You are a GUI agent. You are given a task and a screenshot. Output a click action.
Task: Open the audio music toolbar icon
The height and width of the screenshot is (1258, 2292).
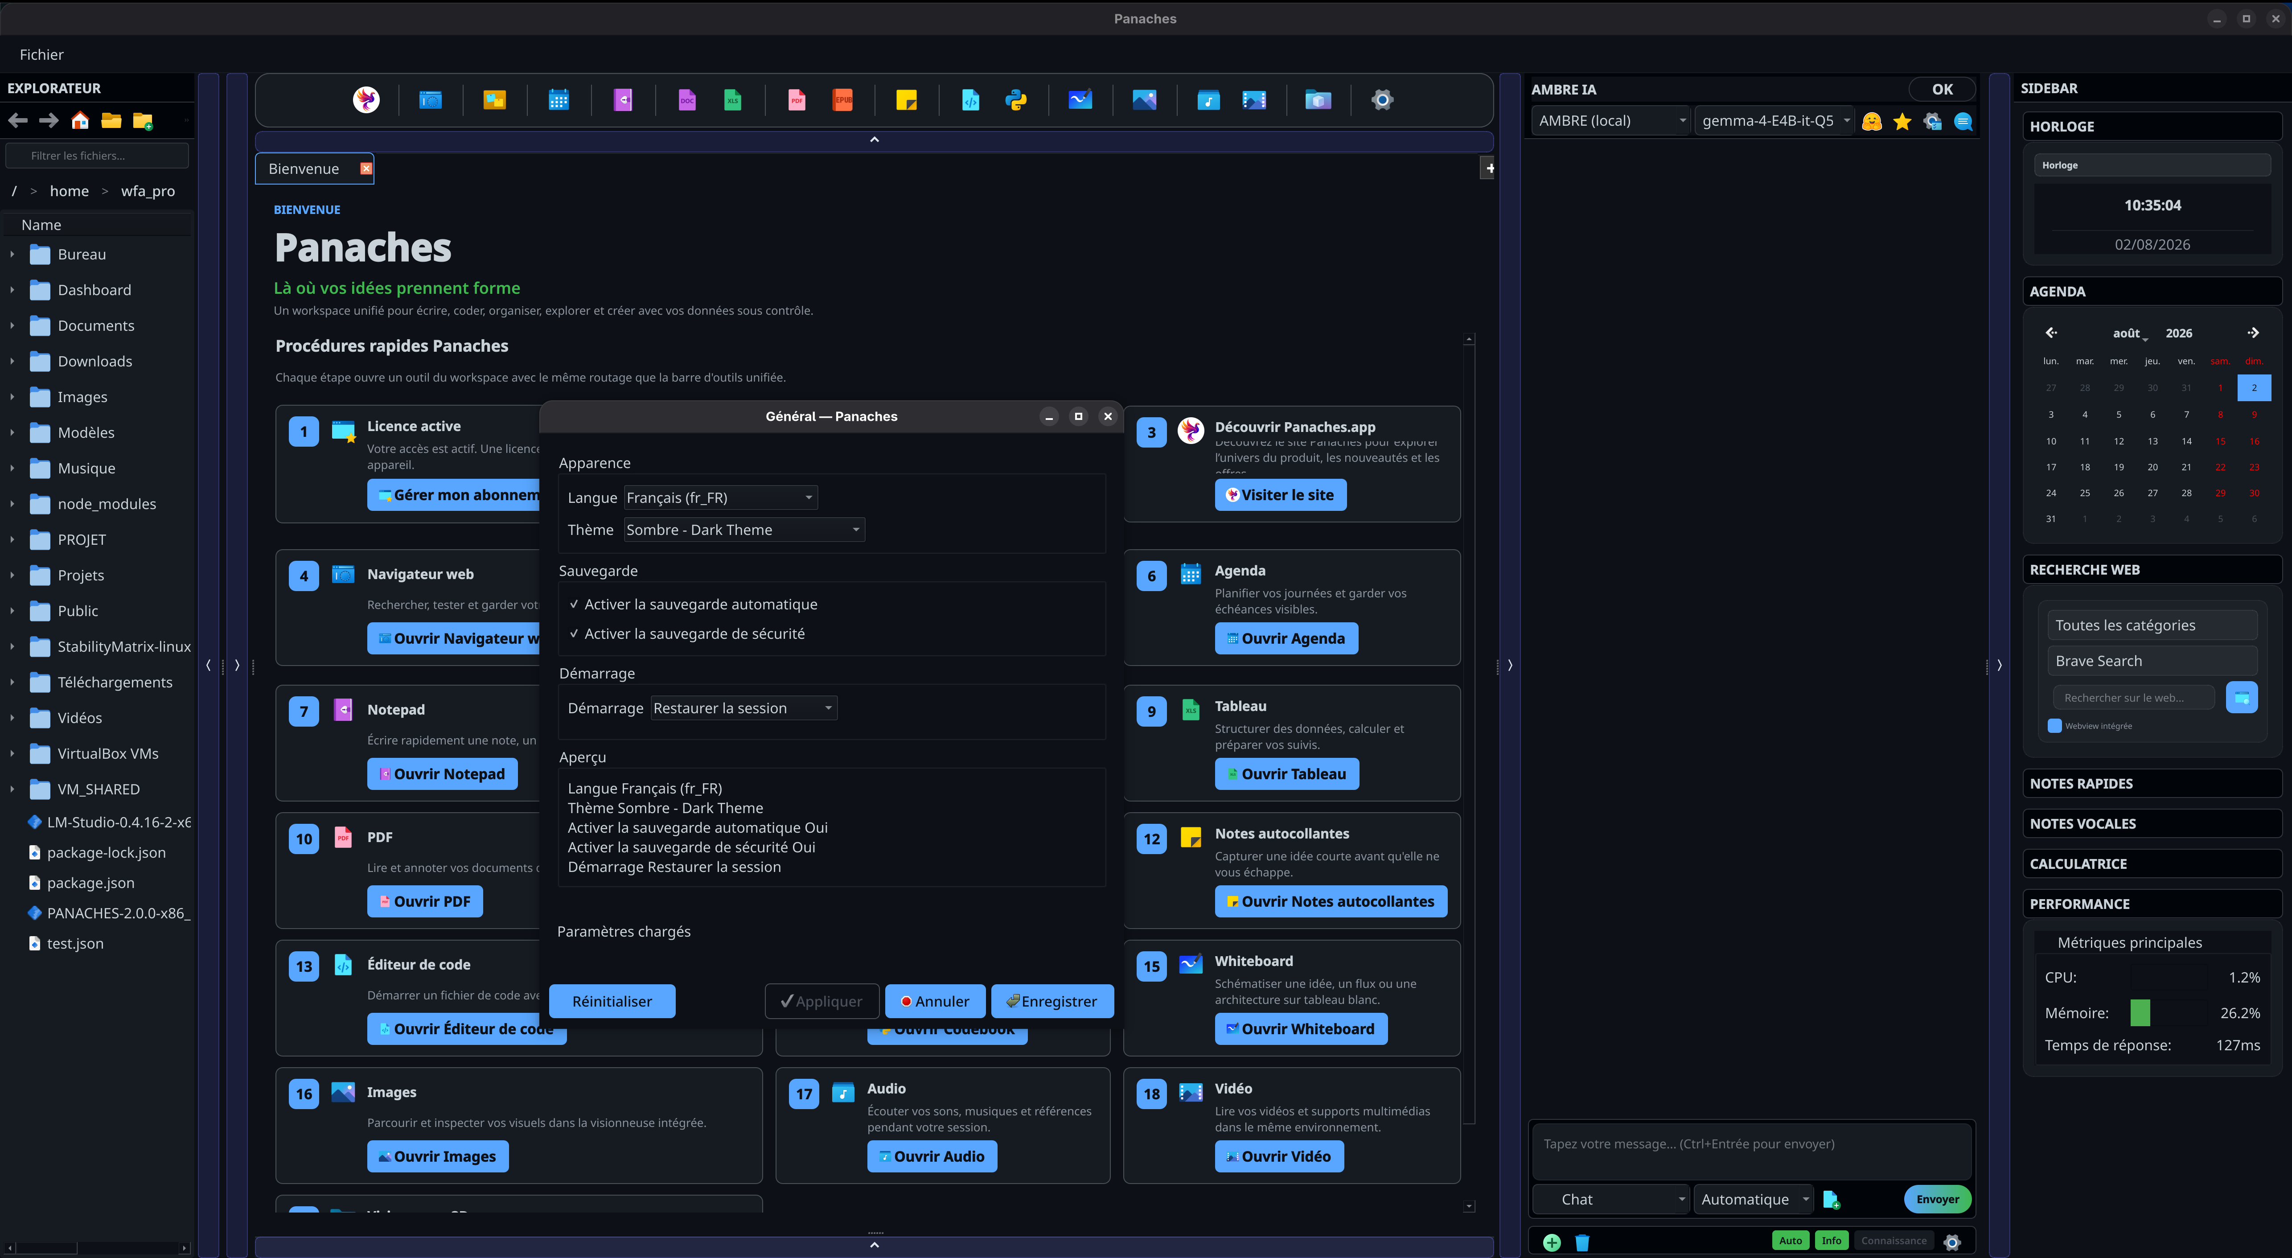pos(1208,100)
